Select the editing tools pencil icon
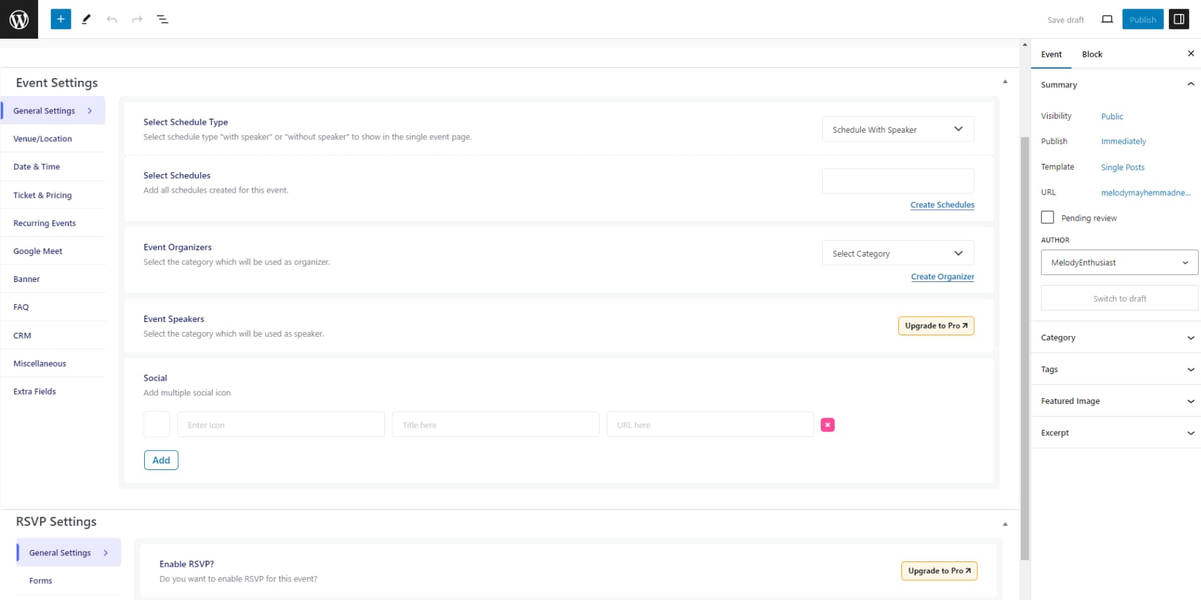Image resolution: width=1201 pixels, height=600 pixels. (x=86, y=19)
